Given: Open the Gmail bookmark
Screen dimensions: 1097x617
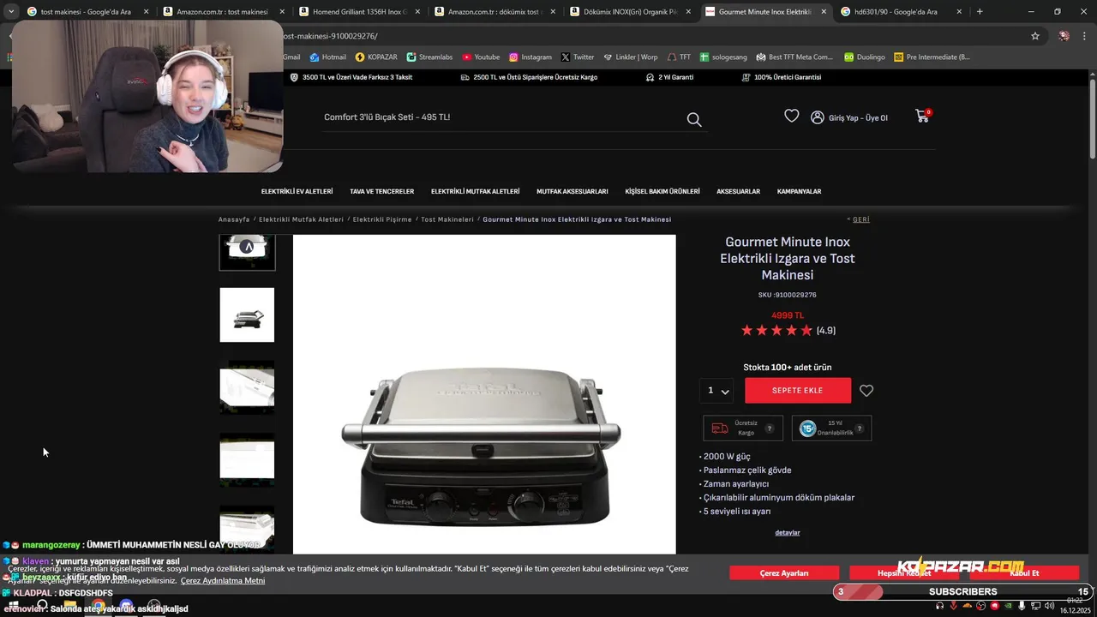Looking at the screenshot, I should click(x=291, y=57).
